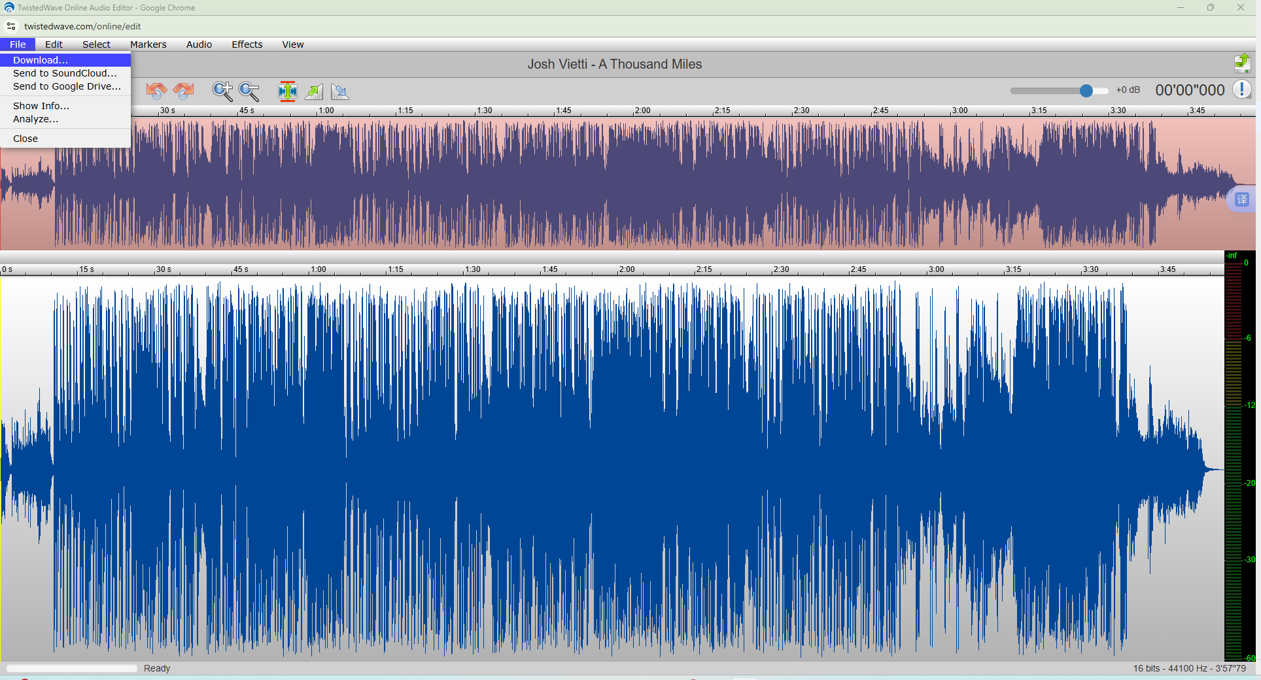
Task: Click the 1:00 mark on the main ruler
Action: tap(319, 269)
